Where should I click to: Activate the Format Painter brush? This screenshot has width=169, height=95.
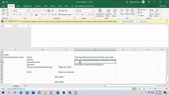tap(8, 15)
